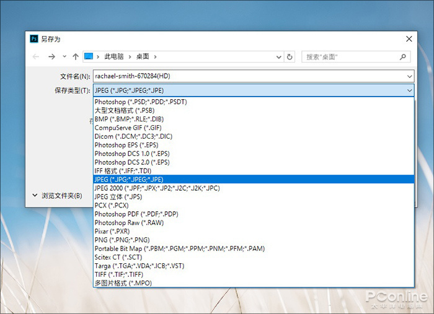
Task: Choose Photoshop EPS (*.EPS) format
Action: coord(254,145)
